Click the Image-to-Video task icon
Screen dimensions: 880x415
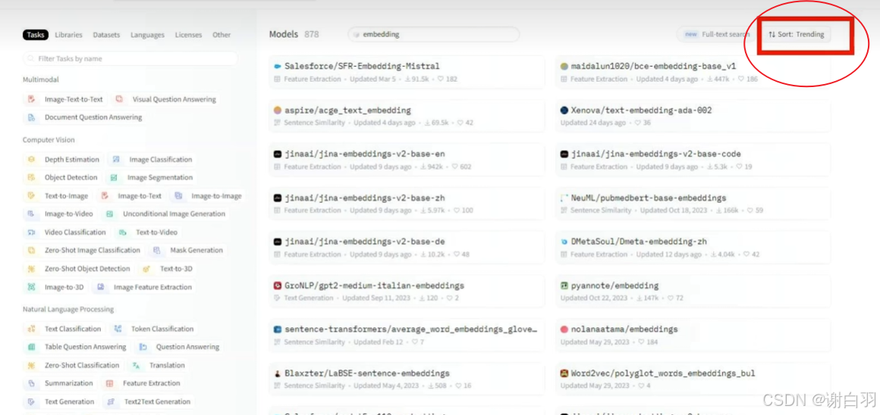pos(31,214)
